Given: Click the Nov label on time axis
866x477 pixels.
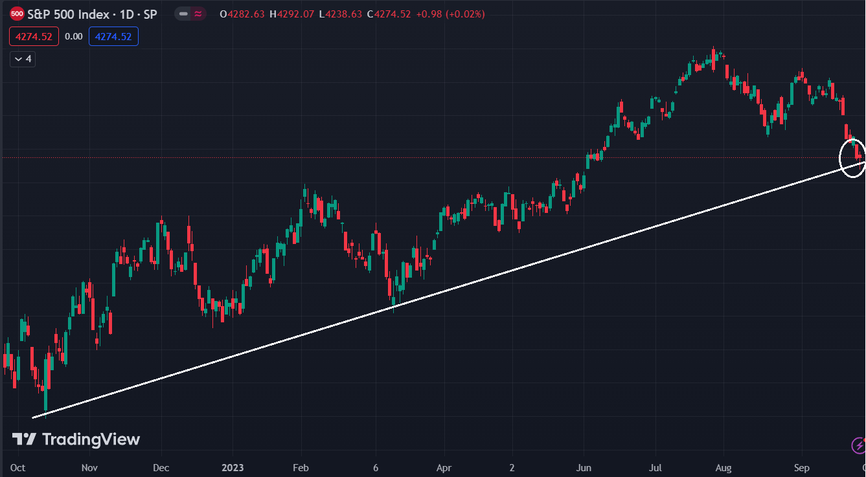Looking at the screenshot, I should click(89, 468).
